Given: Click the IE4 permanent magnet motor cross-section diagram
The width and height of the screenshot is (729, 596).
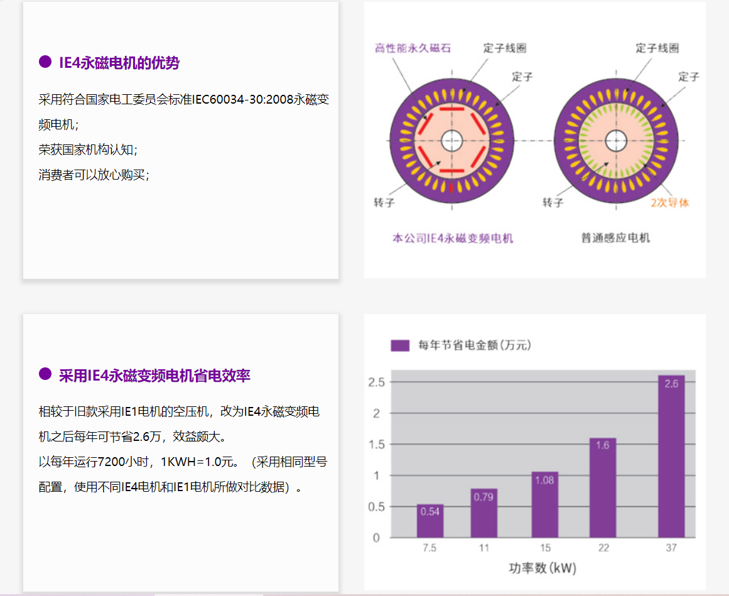Looking at the screenshot, I should pos(452,140).
